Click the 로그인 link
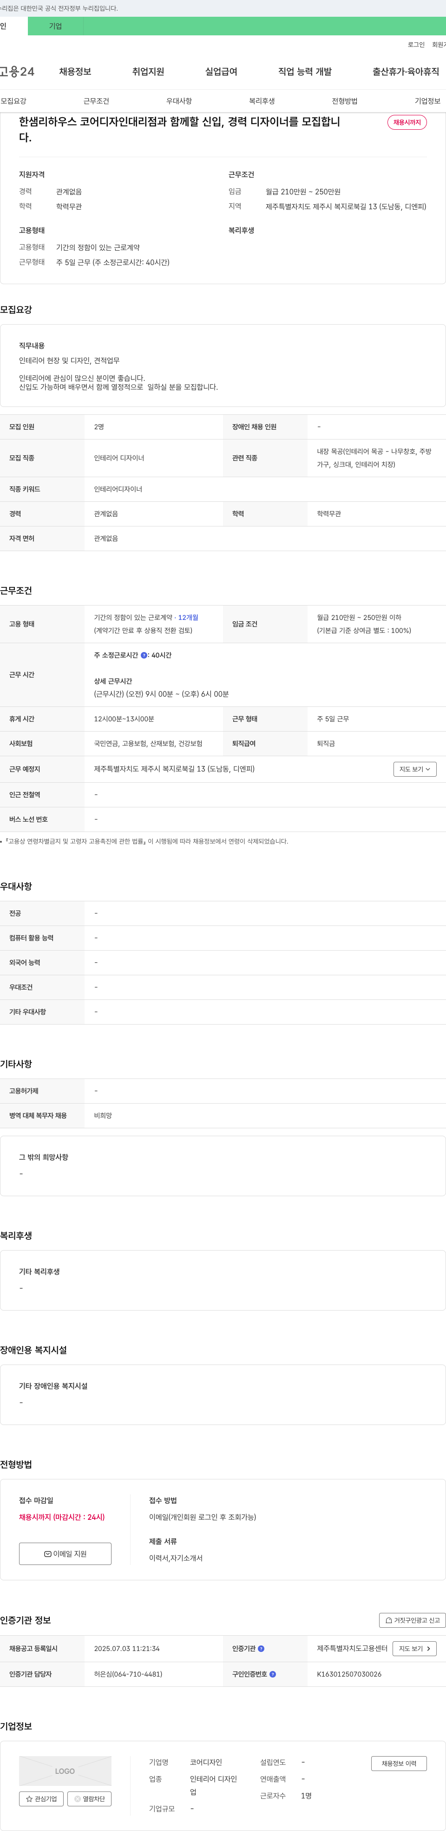Image resolution: width=446 pixels, height=1831 pixels. tap(416, 45)
